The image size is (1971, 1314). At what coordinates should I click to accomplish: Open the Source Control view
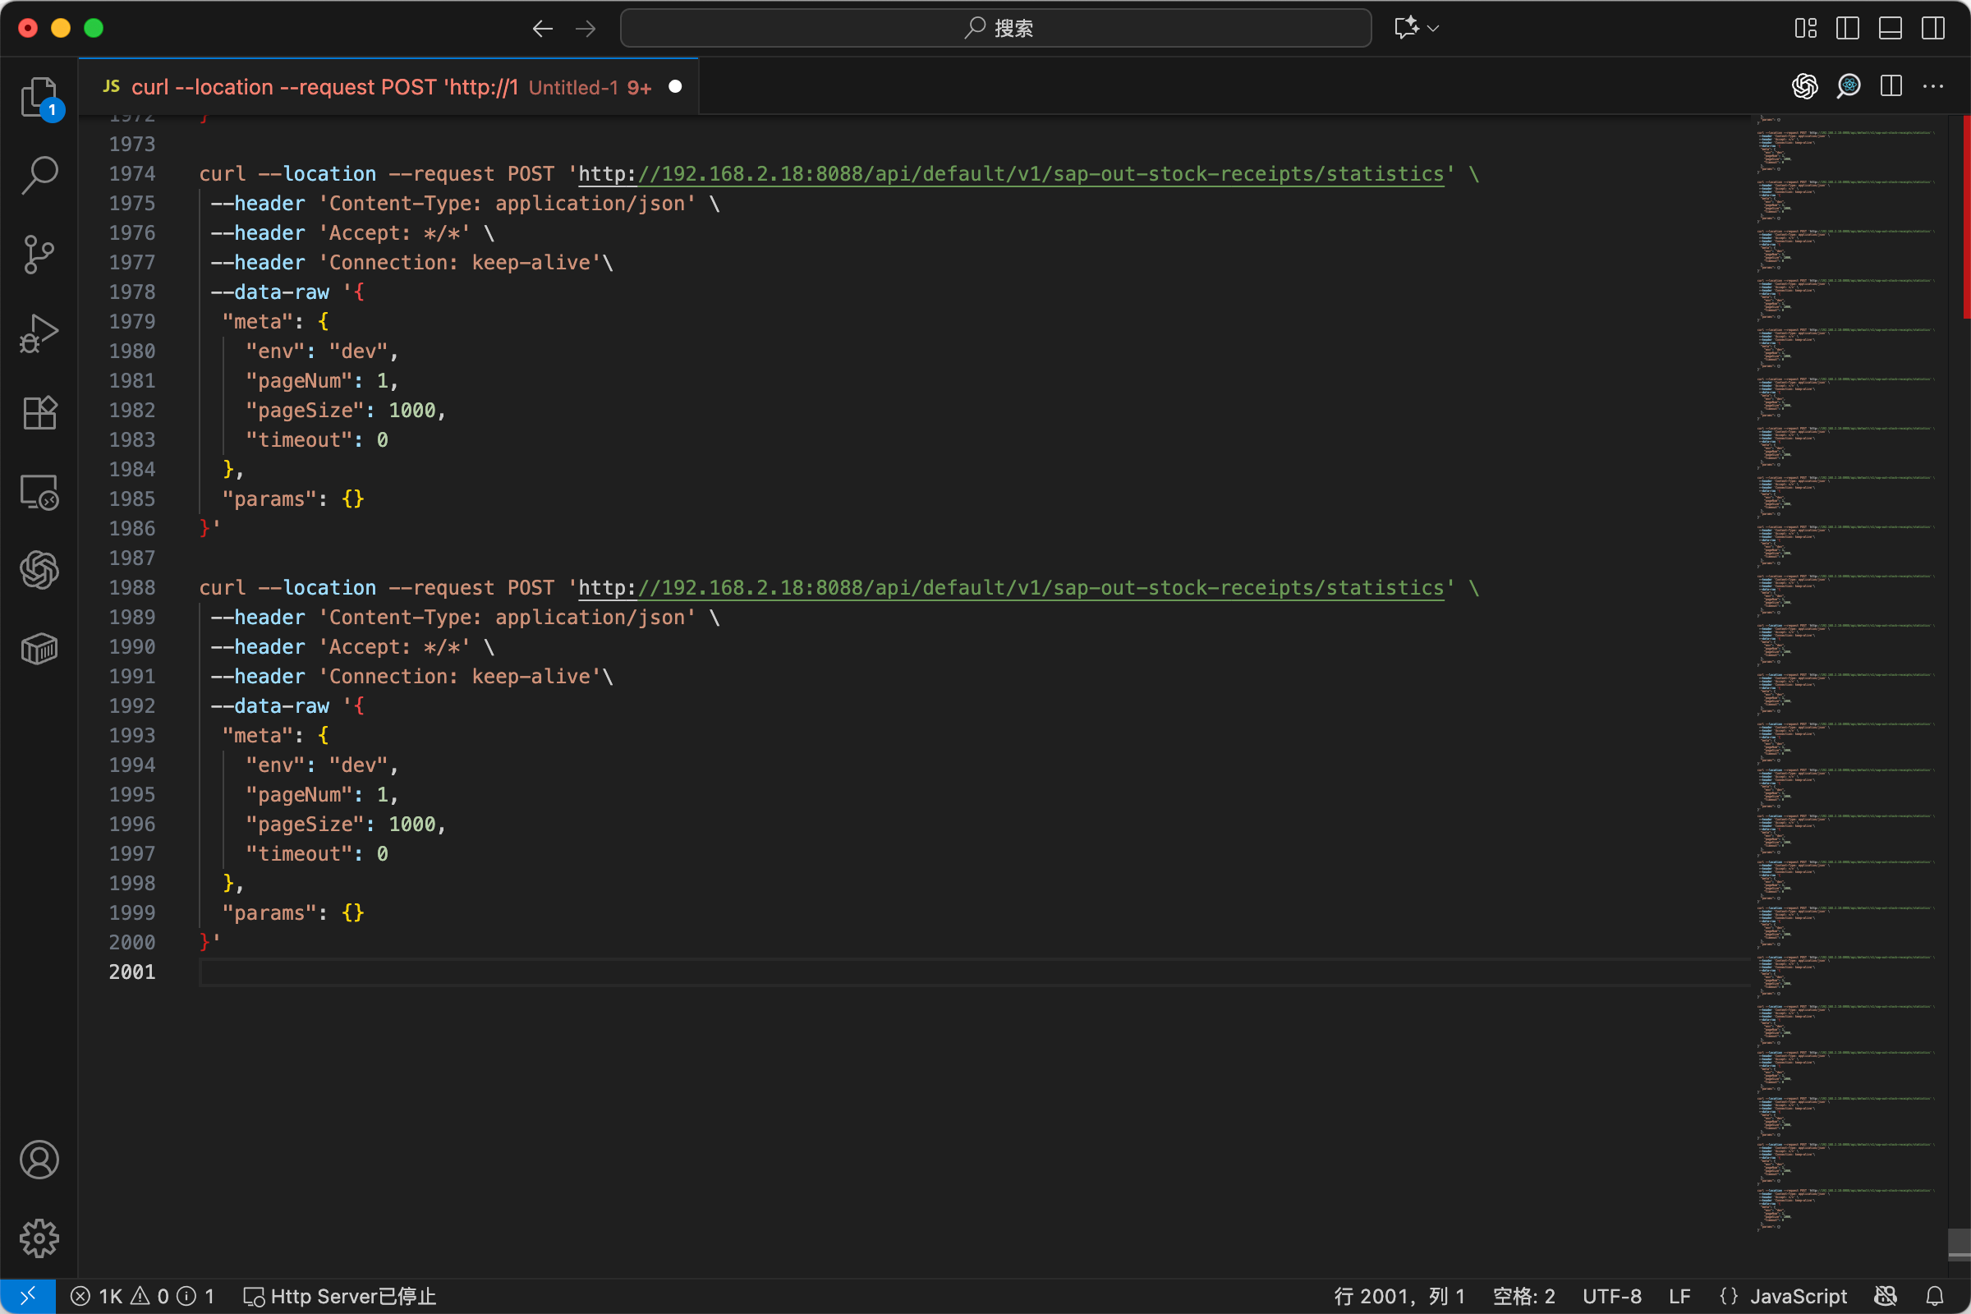[39, 254]
